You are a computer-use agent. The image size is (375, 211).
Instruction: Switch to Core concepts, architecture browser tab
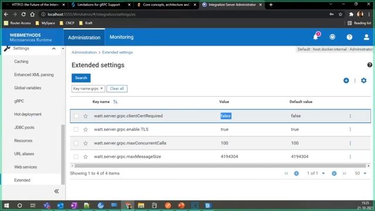point(166,5)
